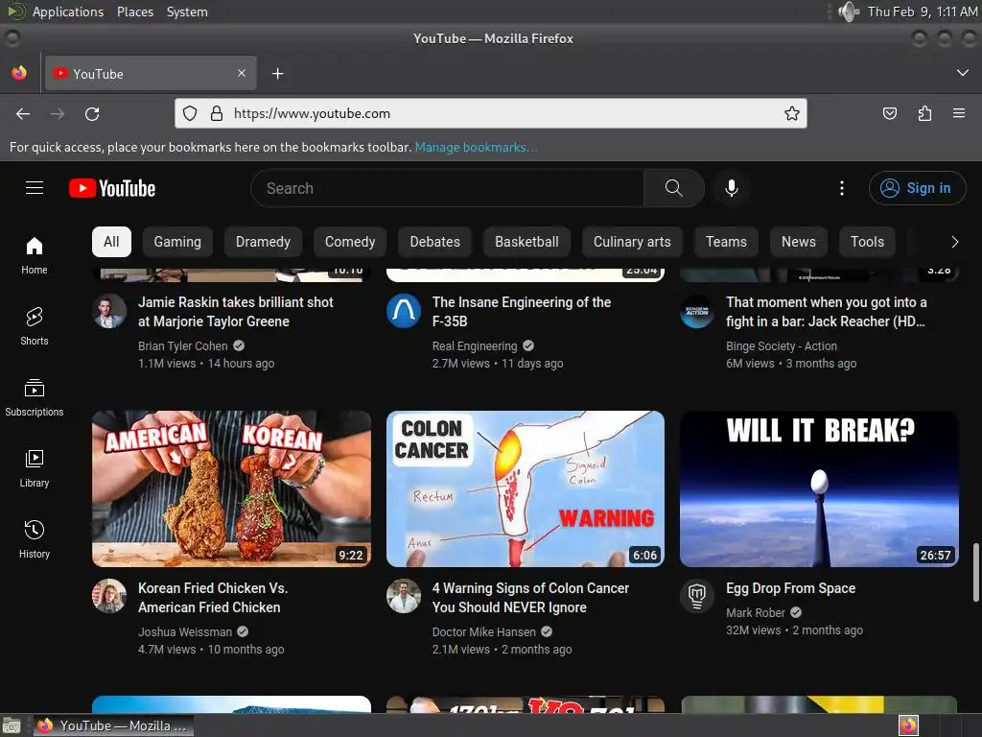Image resolution: width=982 pixels, height=737 pixels.
Task: Open Mark Rober channel avatar
Action: click(x=697, y=596)
